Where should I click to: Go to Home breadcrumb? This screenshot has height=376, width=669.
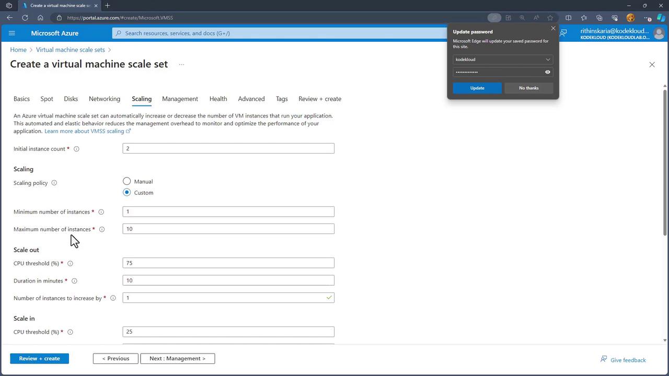(18, 50)
